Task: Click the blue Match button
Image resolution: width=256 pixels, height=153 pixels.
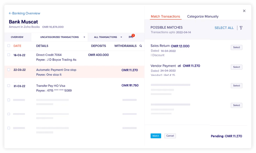Action: [x=156, y=136]
